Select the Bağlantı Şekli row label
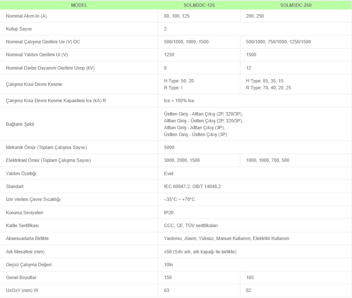 point(20,124)
